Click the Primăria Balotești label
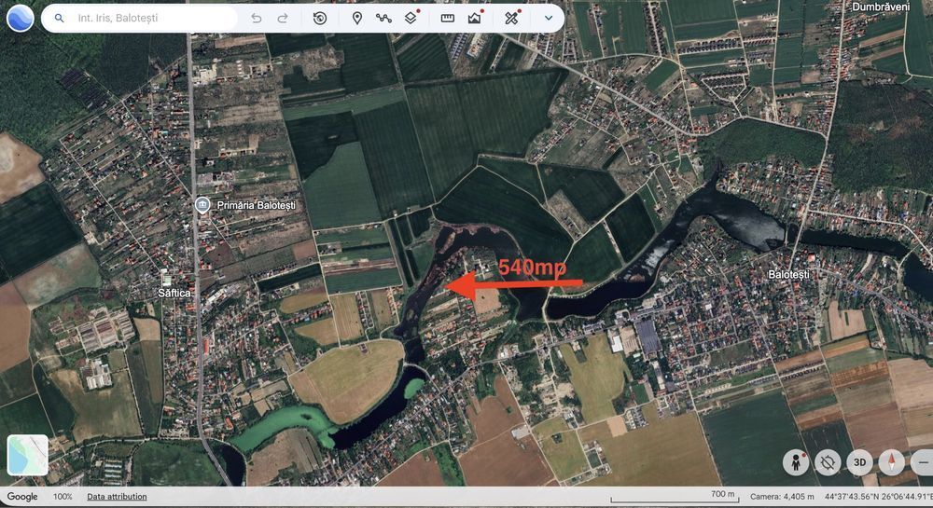 (256, 205)
